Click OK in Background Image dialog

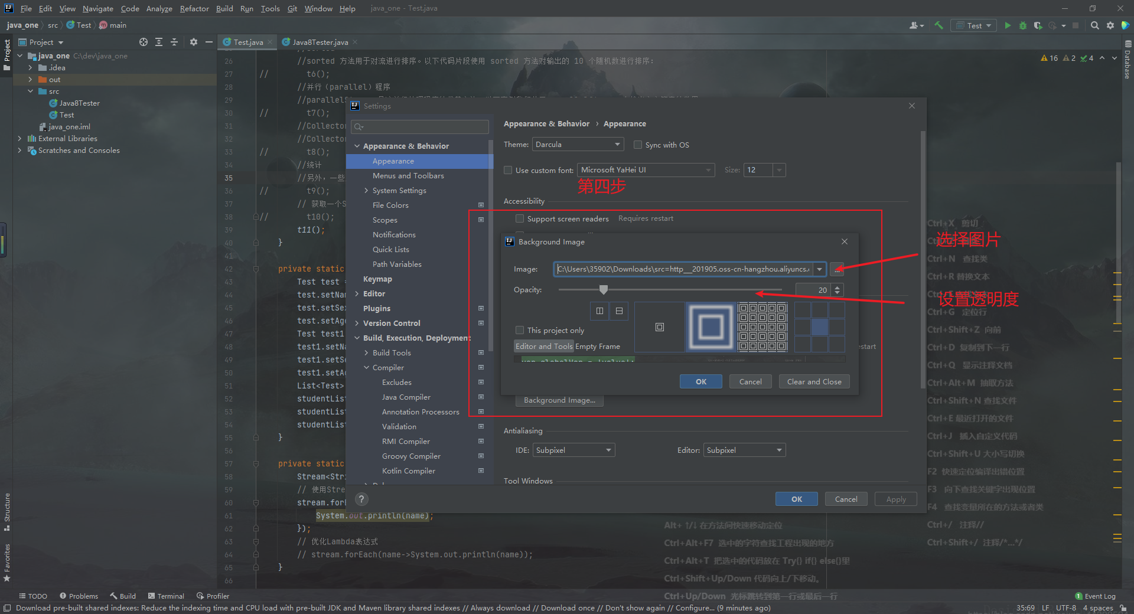point(701,381)
